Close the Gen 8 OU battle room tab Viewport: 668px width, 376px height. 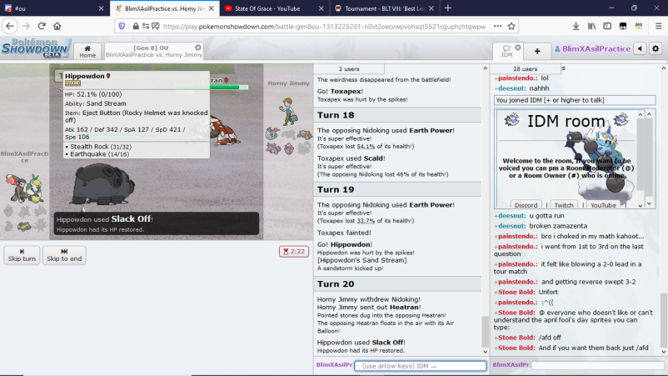pos(198,48)
